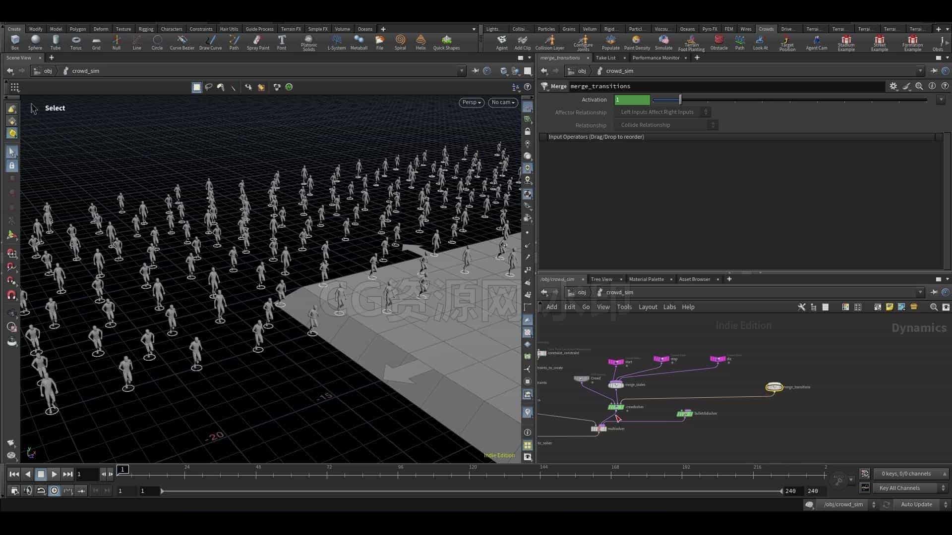The width and height of the screenshot is (952, 535).
Task: Click the Populate crowd tool
Action: pos(610,43)
